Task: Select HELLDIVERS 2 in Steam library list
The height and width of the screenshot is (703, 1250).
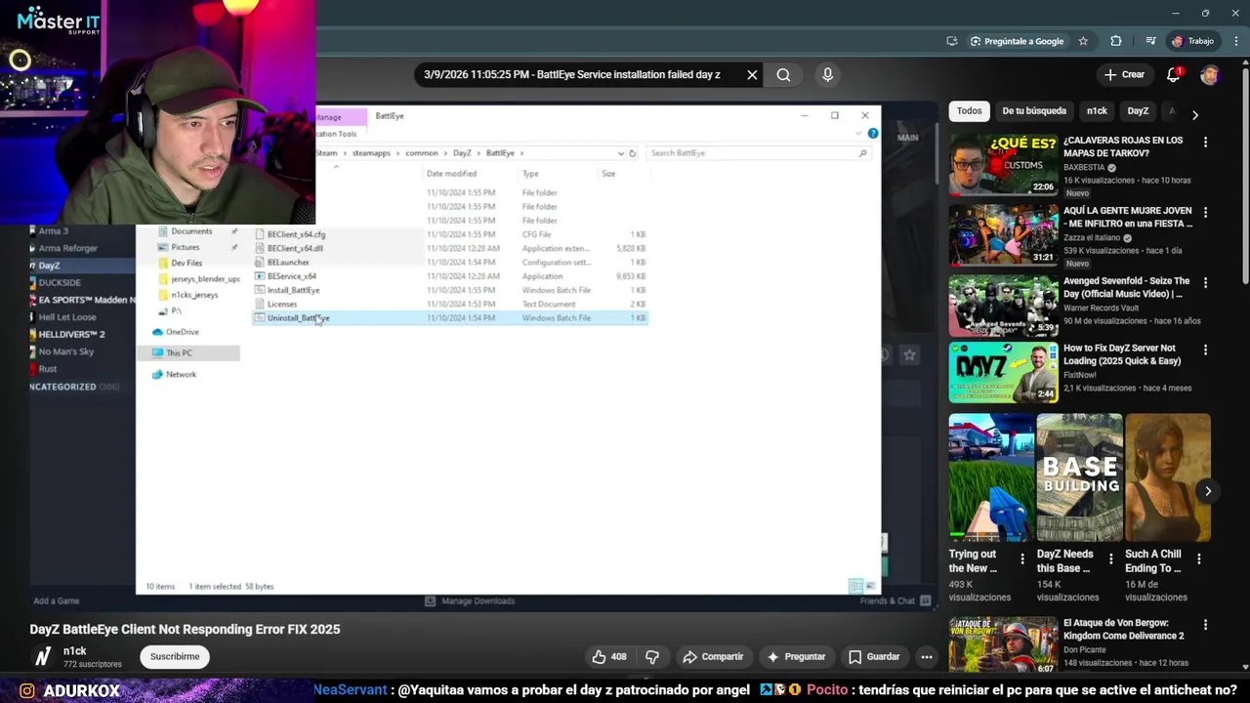Action: (x=71, y=334)
